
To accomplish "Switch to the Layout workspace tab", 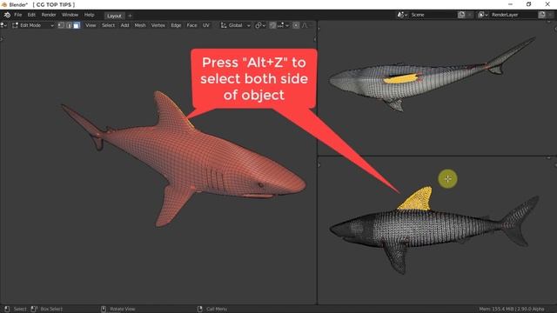I will click(114, 16).
